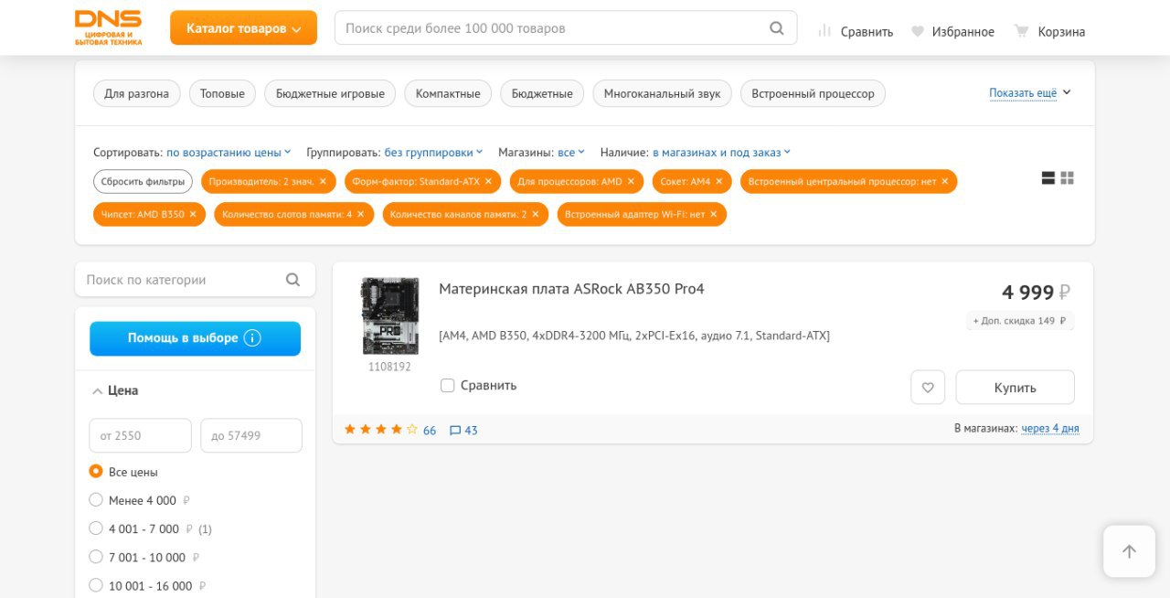The width and height of the screenshot is (1170, 598).
Task: Click the info icon on Помощь в выборе
Action: [x=252, y=337]
